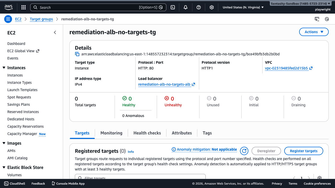
Task: Copy the target group ARN
Action: [77, 54]
